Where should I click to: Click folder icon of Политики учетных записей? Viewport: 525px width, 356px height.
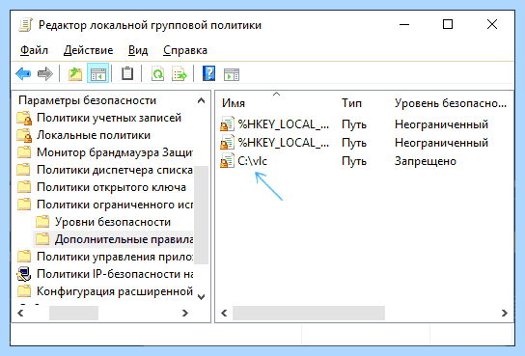(24, 118)
